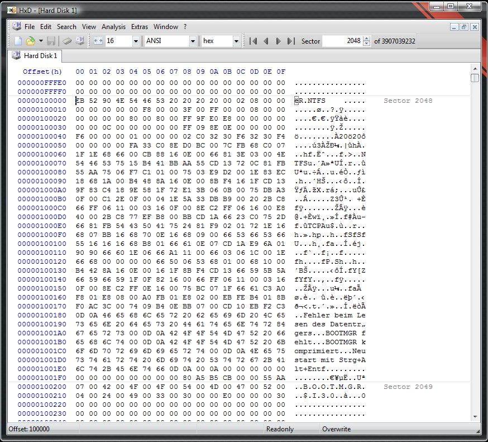Open the Extras menu
Viewport: 488px width, 442px height.
click(x=140, y=27)
